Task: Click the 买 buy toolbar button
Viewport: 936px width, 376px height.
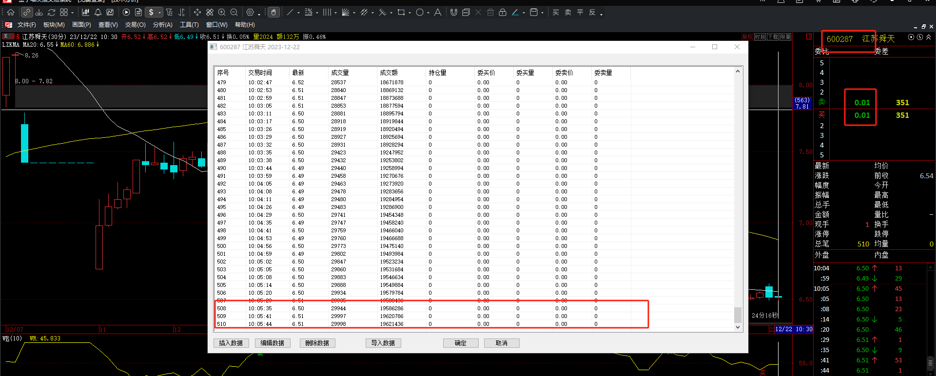Action: [x=556, y=12]
